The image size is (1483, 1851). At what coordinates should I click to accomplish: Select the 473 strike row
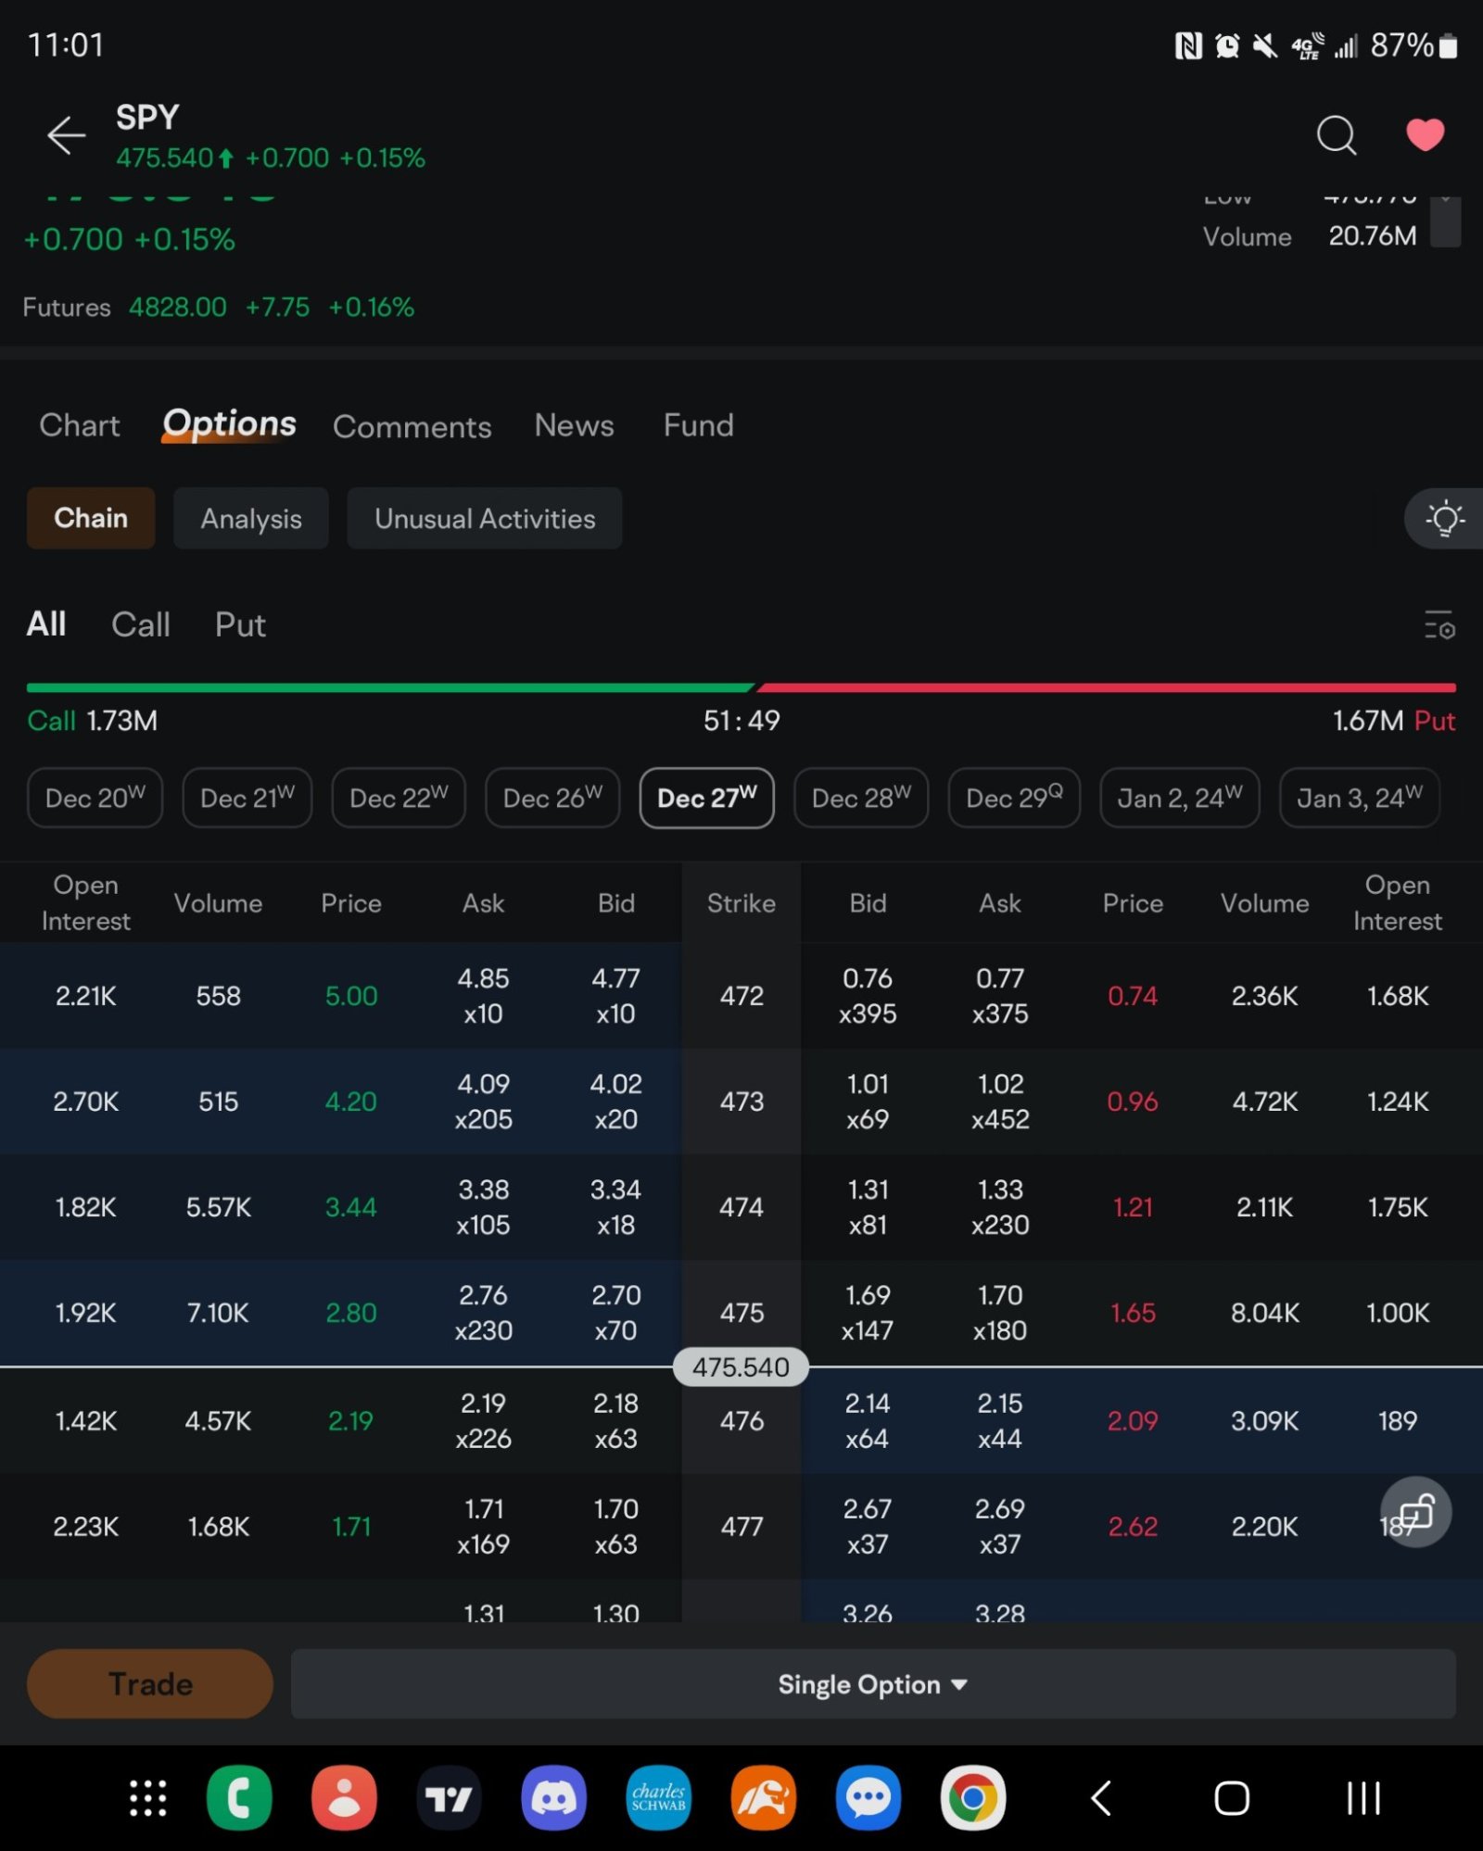click(741, 1102)
